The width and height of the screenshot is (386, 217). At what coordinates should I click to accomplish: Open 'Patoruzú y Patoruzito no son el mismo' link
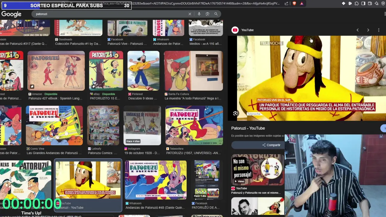(256, 193)
